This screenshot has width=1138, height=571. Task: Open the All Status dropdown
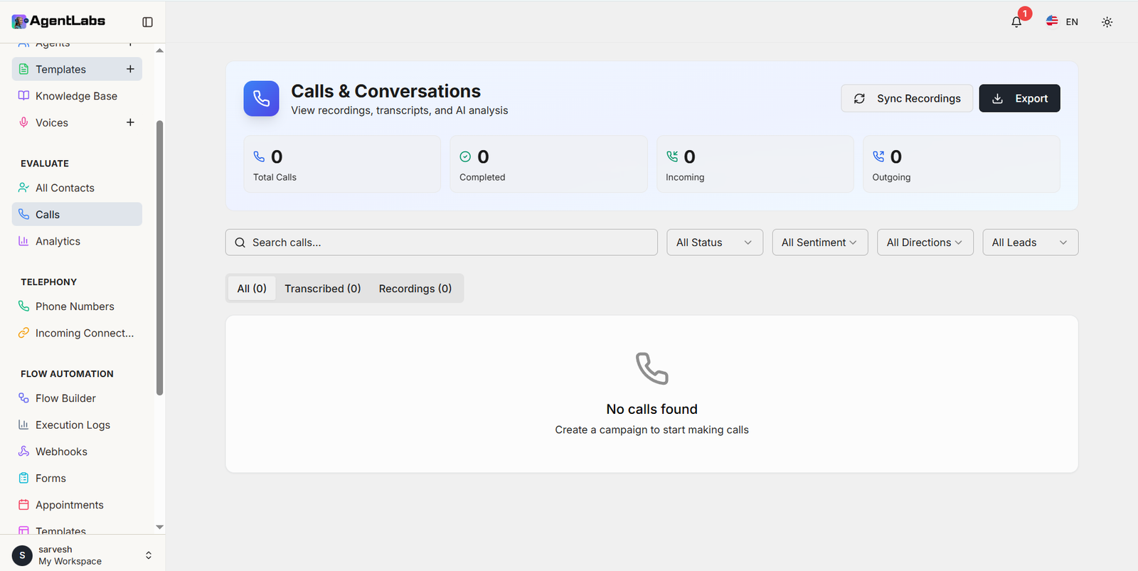(715, 242)
